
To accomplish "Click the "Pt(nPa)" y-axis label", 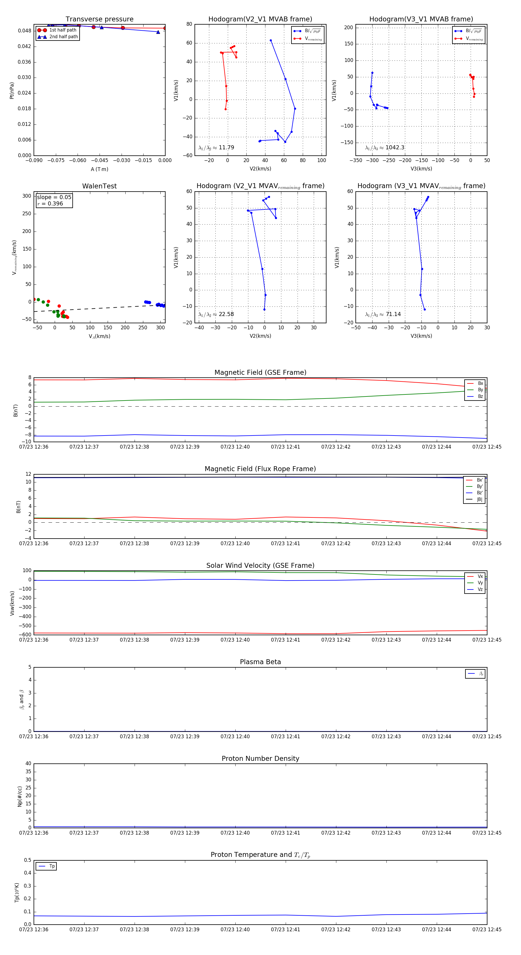I will coord(12,90).
